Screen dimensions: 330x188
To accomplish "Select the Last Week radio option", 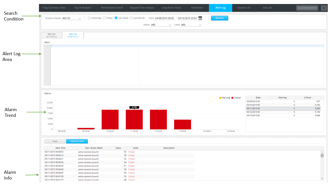I will click(116, 18).
